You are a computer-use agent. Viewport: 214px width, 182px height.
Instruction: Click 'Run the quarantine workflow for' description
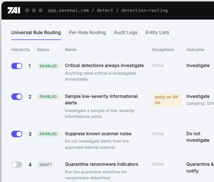(96, 175)
